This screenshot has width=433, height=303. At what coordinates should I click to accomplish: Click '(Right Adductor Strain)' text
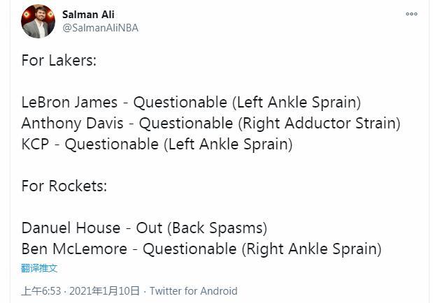click(319, 124)
